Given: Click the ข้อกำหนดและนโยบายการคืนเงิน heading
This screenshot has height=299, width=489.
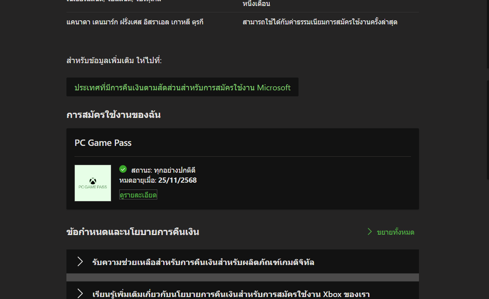Looking at the screenshot, I should coord(133,232).
